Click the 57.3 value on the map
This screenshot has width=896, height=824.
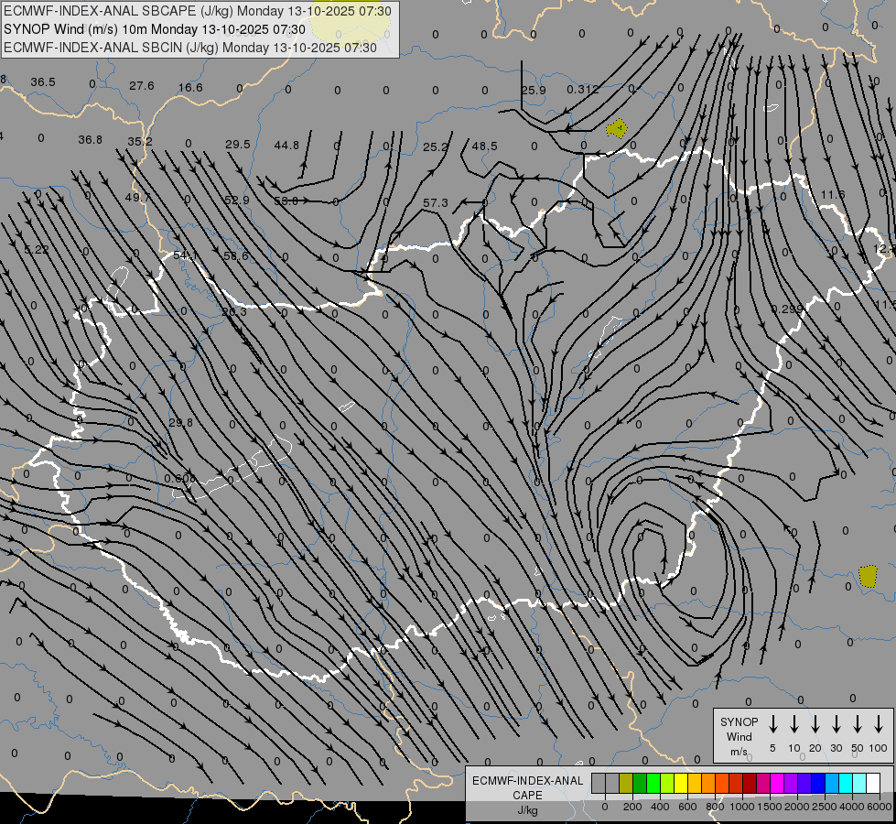(436, 203)
